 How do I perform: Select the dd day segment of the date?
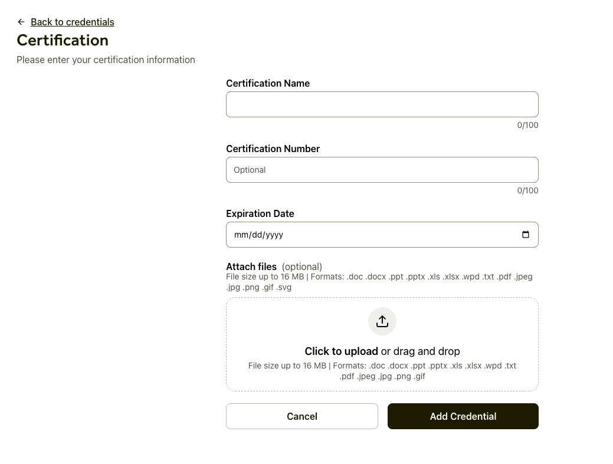point(256,235)
